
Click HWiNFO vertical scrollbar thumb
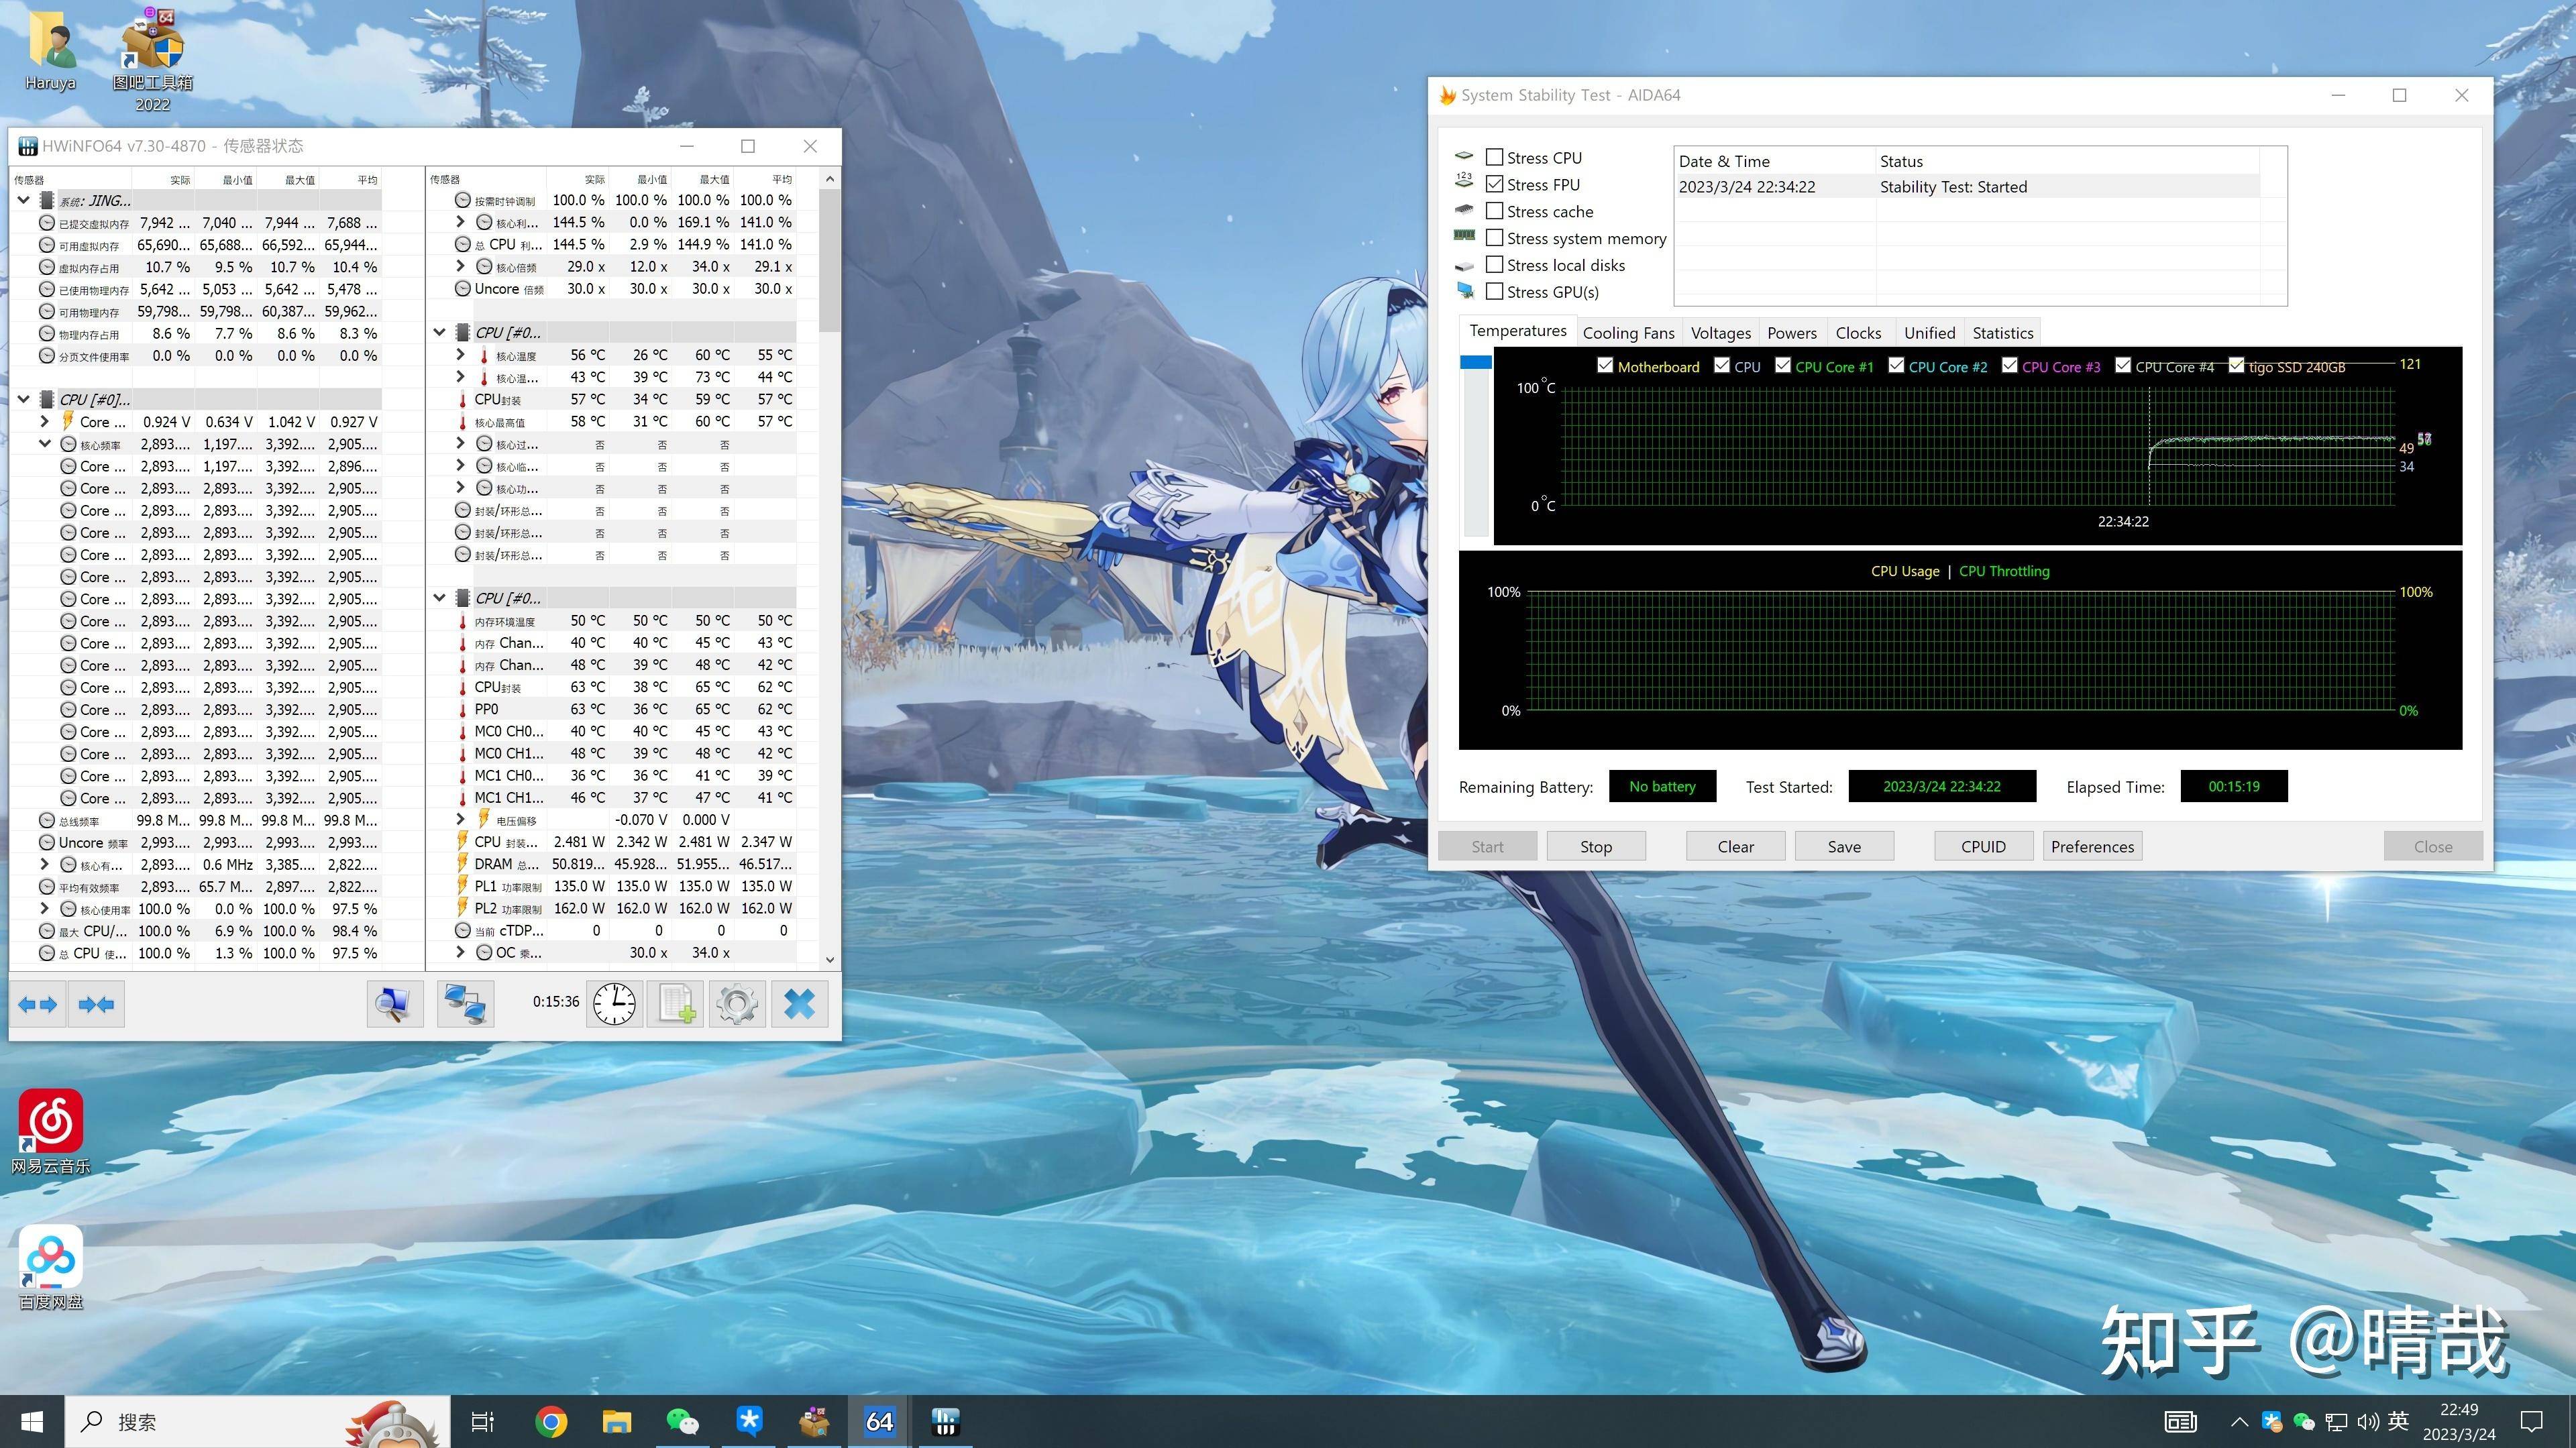(829, 261)
